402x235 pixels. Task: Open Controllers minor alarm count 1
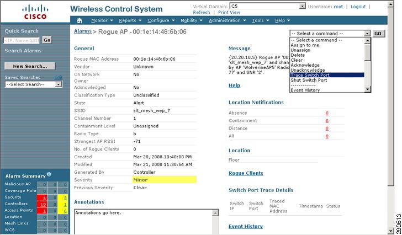click(x=65, y=204)
